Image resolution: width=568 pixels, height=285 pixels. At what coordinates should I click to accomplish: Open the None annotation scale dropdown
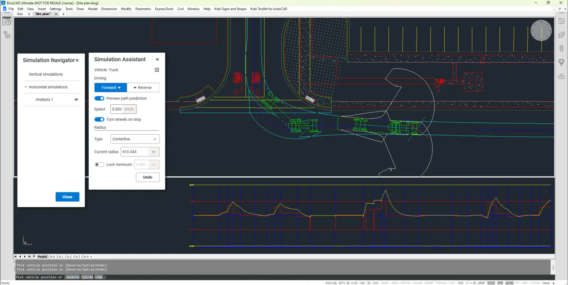[549, 283]
